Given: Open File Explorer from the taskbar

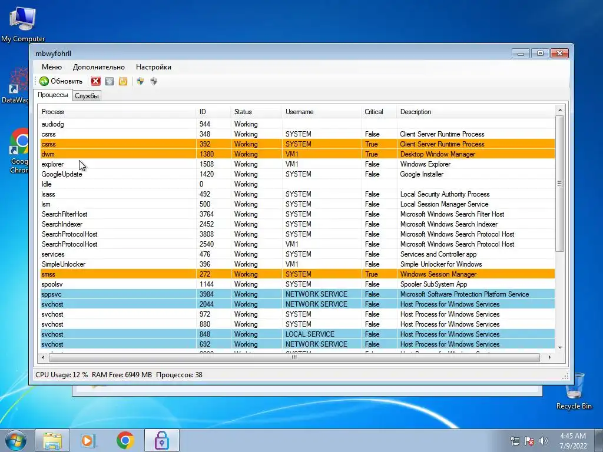Looking at the screenshot, I should point(52,440).
